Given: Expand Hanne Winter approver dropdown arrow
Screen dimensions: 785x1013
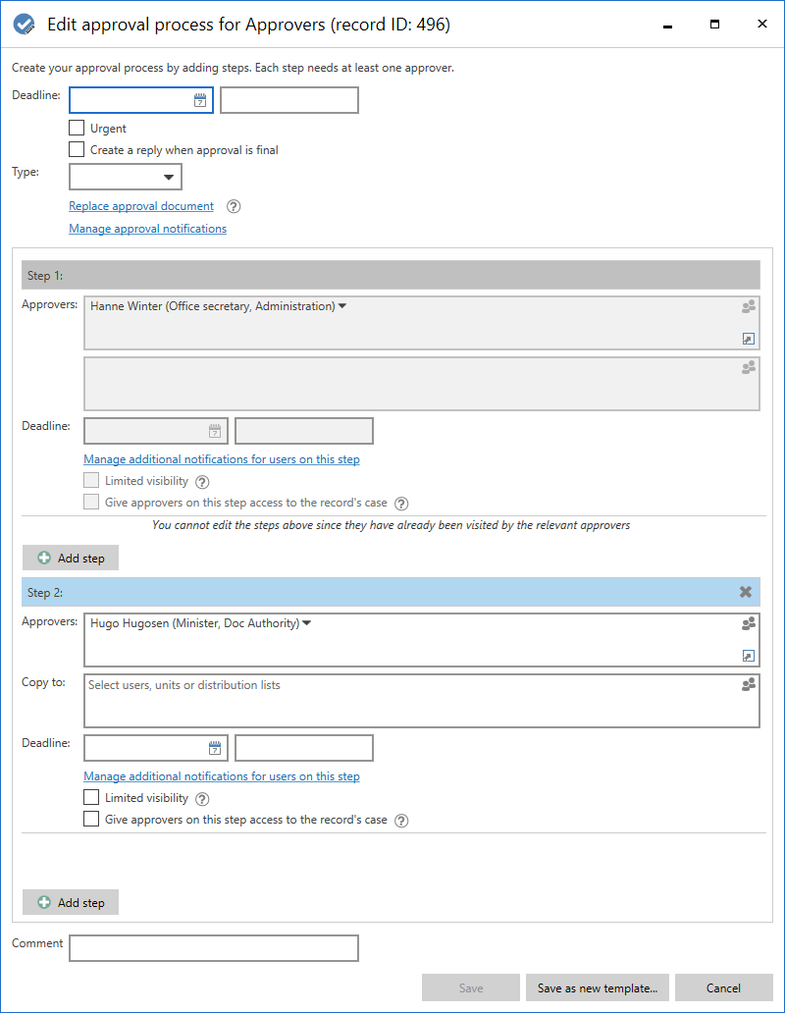Looking at the screenshot, I should 342,306.
